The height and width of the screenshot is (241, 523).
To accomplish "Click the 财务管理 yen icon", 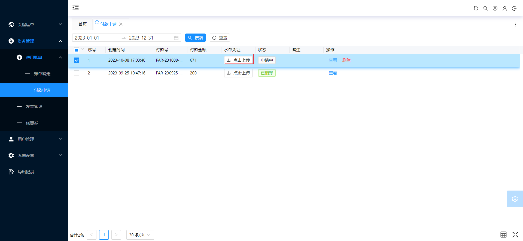I will click(x=11, y=41).
